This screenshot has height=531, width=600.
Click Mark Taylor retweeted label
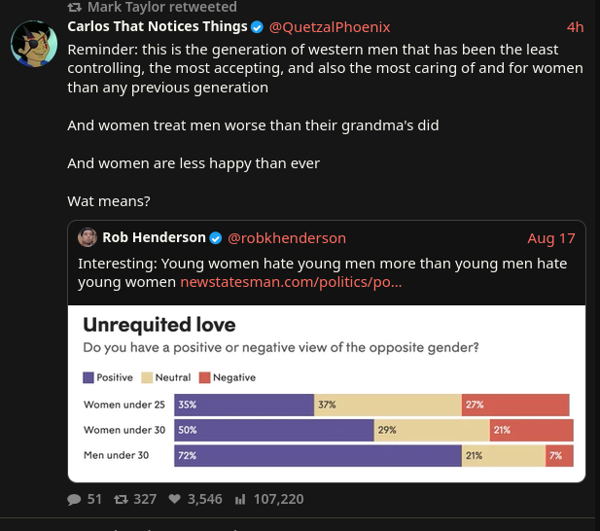click(162, 7)
